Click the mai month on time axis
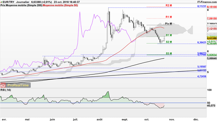This screenshot has height=121, width=217. coord(27,119)
